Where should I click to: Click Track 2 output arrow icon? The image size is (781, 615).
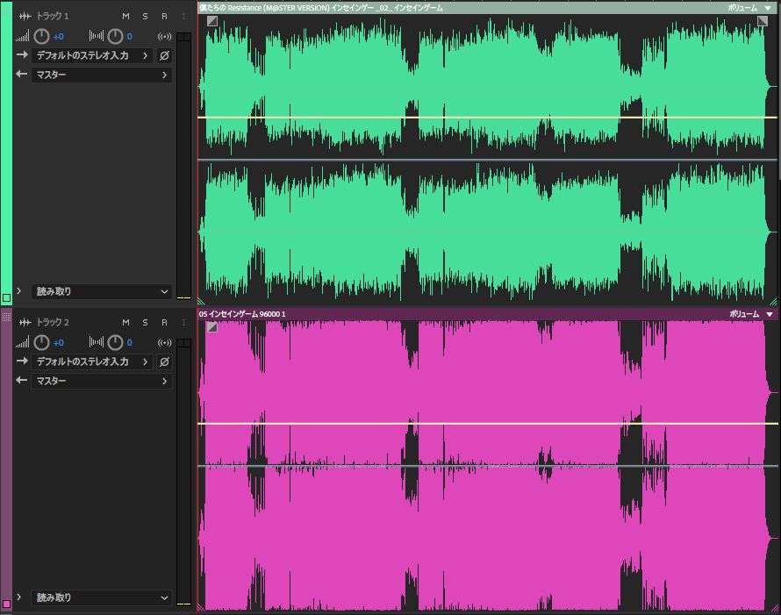click(21, 381)
